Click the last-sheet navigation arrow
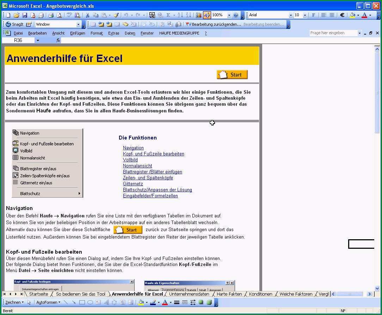Screen dimensions: 382x315 tap(22, 294)
